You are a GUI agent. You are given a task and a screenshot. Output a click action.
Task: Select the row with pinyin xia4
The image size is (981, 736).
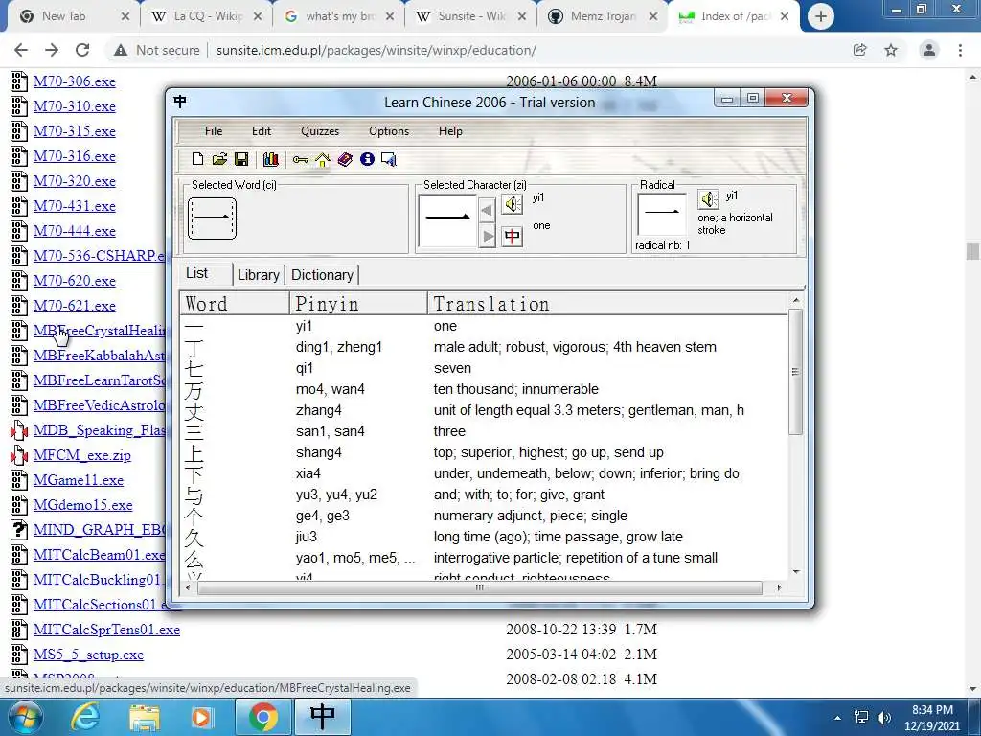pyautogui.click(x=484, y=473)
